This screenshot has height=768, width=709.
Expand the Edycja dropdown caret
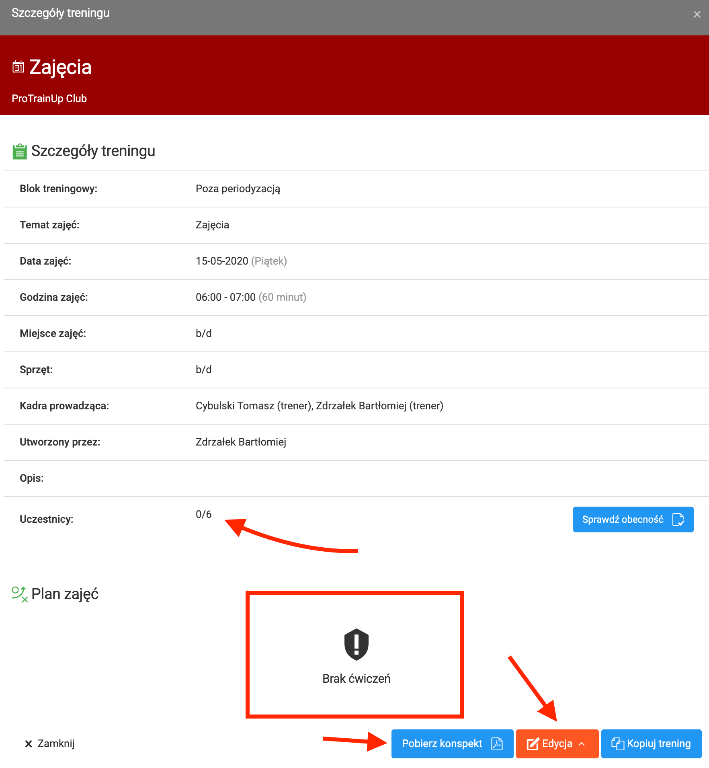click(582, 744)
